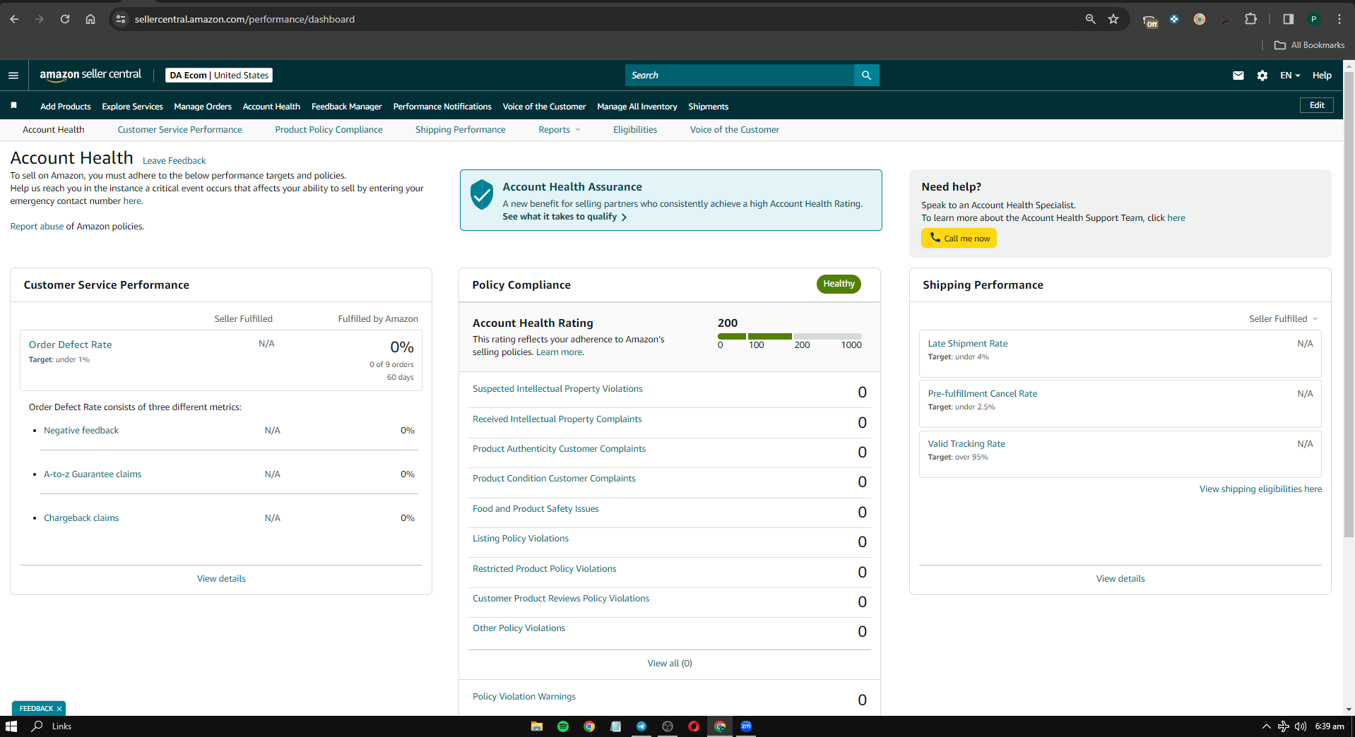This screenshot has width=1355, height=737.
Task: Open the Order Defect Rate link
Action: coord(70,345)
